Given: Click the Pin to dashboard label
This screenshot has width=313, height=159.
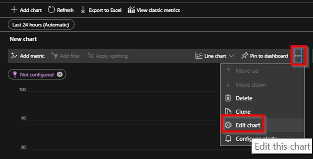Looking at the screenshot, I should (x=269, y=56).
